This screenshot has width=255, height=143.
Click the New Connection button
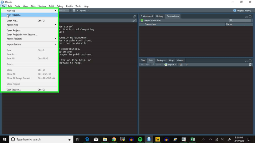click(150, 21)
